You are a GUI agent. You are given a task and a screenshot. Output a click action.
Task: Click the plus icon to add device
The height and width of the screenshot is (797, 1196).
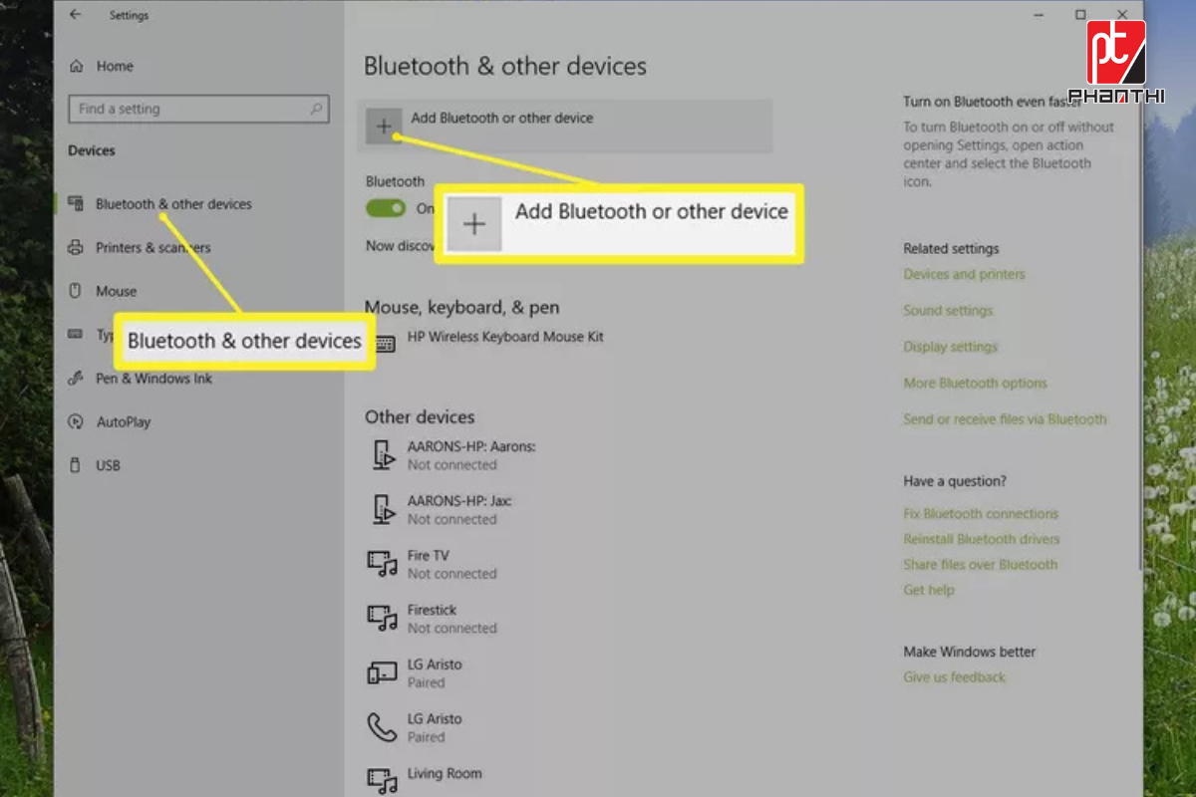coord(384,127)
